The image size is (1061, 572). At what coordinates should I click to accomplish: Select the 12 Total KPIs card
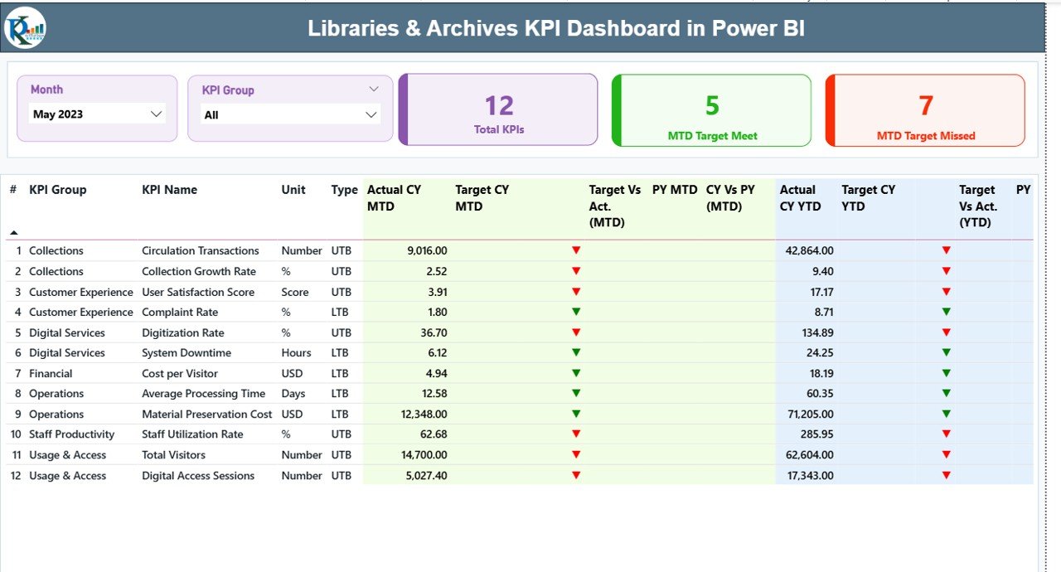497,109
